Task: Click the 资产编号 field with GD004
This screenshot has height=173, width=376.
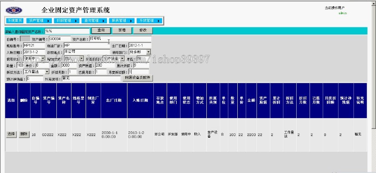Action: [x=60, y=39]
